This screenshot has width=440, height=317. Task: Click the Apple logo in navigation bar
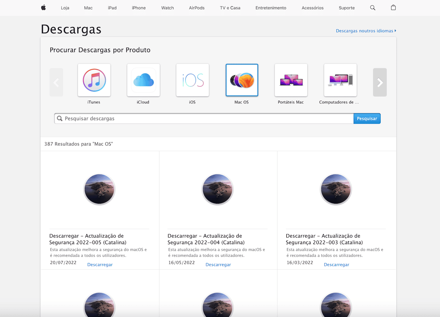tap(43, 8)
